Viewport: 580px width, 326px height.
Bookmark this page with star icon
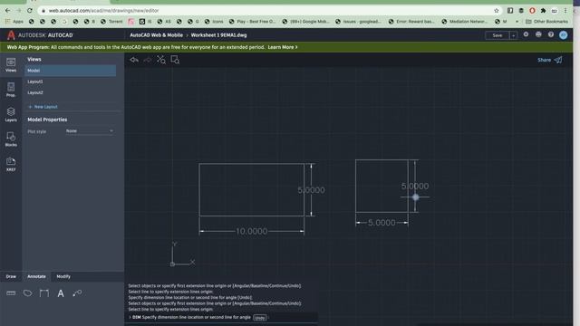[497, 11]
